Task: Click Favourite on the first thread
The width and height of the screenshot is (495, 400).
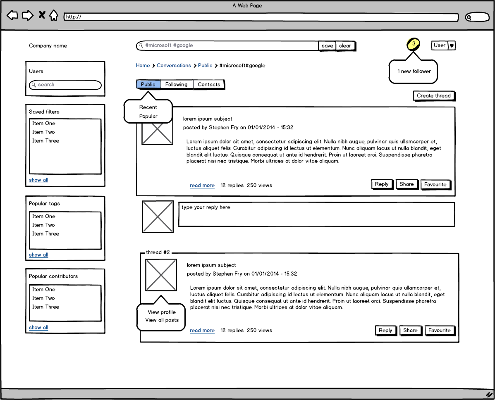Action: pyautogui.click(x=435, y=185)
